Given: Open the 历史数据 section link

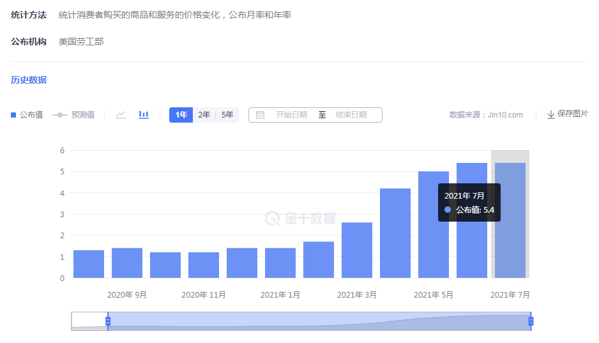Looking at the screenshot, I should (29, 80).
